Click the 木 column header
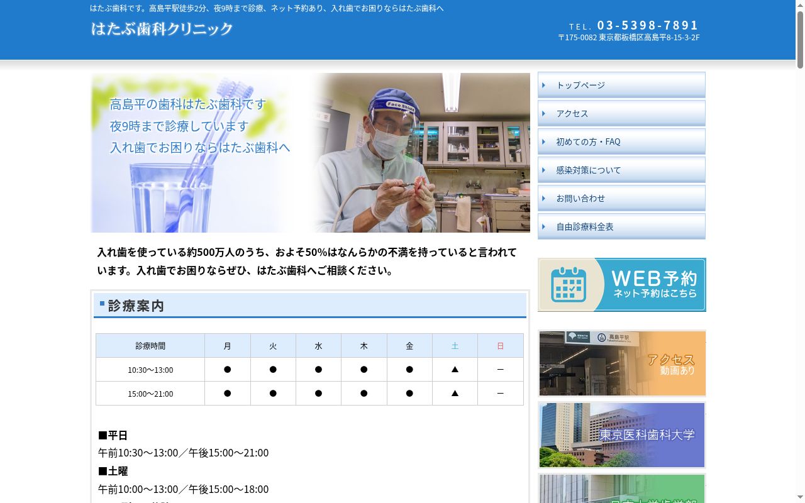Screen dimensions: 805x503 point(364,346)
